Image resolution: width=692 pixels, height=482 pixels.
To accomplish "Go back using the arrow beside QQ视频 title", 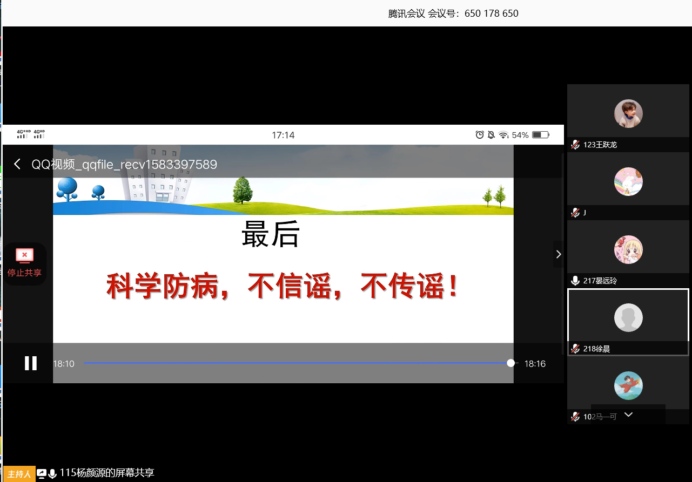I will tap(17, 164).
